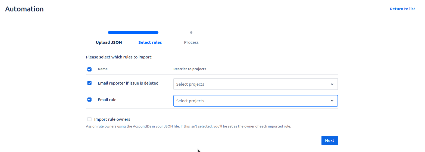Click the blue step progress bar
425x152 pixels.
coord(133,33)
